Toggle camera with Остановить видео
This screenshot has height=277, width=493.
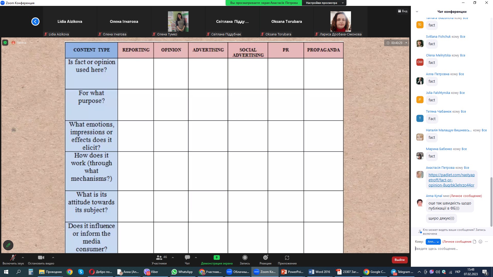click(x=41, y=258)
